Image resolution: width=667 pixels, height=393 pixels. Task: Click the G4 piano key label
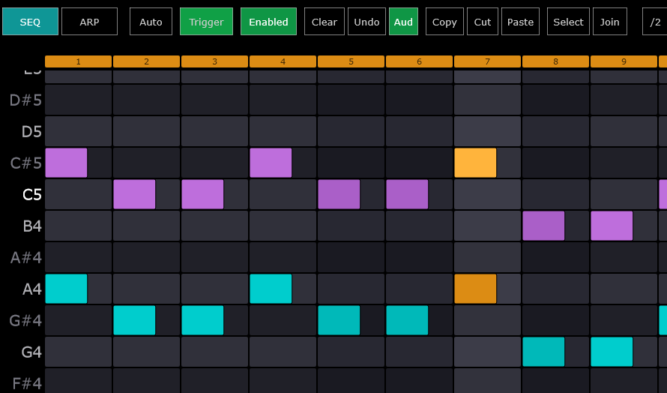click(x=31, y=352)
